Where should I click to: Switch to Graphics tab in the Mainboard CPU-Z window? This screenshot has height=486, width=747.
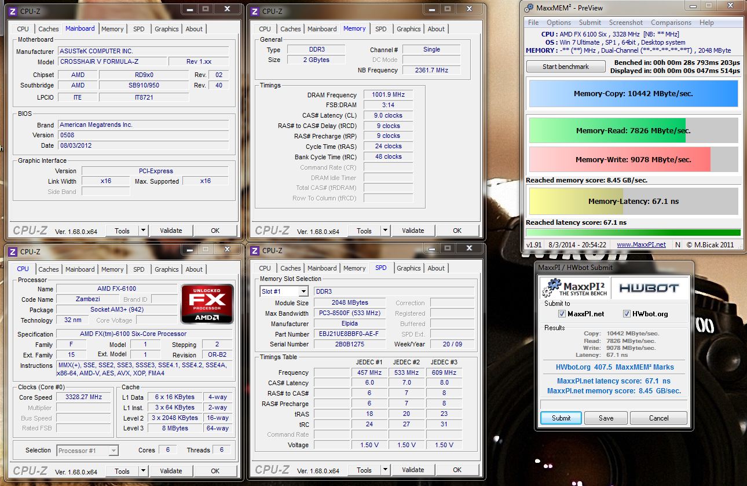pyautogui.click(x=167, y=29)
